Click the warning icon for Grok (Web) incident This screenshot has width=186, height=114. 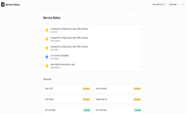(47, 48)
